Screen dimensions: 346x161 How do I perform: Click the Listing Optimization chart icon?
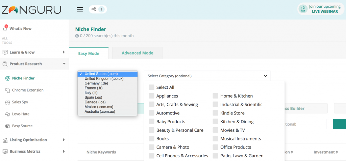coord(5,140)
